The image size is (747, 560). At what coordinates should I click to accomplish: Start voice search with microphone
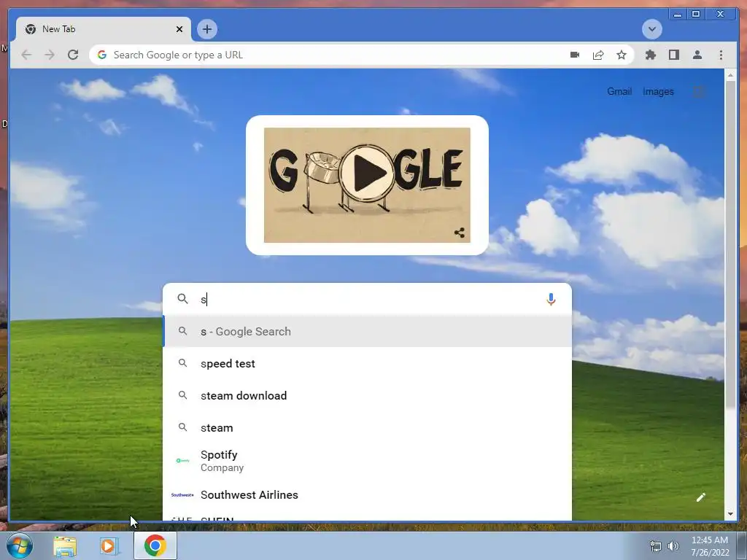pos(551,299)
